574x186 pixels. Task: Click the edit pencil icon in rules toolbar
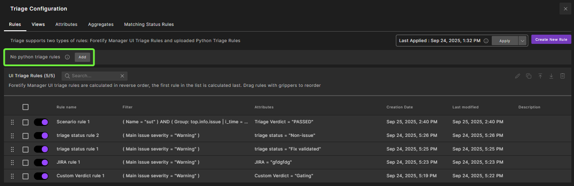click(518, 76)
